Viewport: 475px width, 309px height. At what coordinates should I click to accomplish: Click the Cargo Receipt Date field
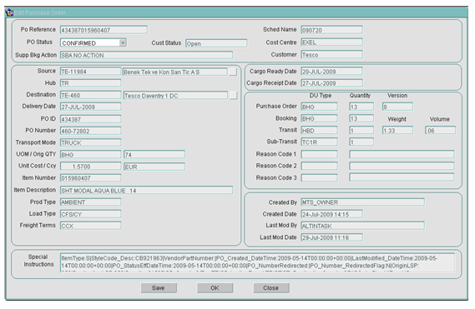[x=331, y=83]
